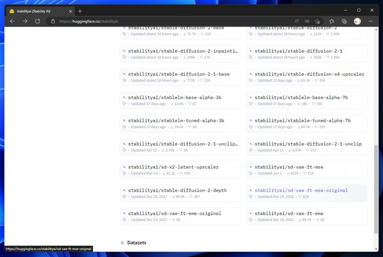Click the tag icon under stable-diffusion-x4-upscaler
The height and width of the screenshot is (257, 383).
point(251,80)
